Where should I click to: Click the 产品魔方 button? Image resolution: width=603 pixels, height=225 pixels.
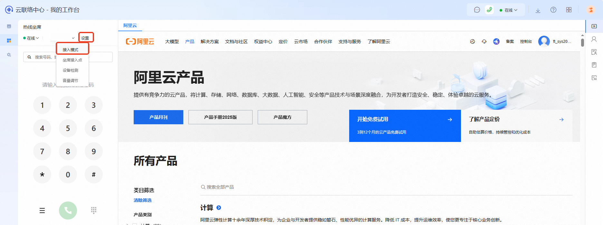point(282,117)
